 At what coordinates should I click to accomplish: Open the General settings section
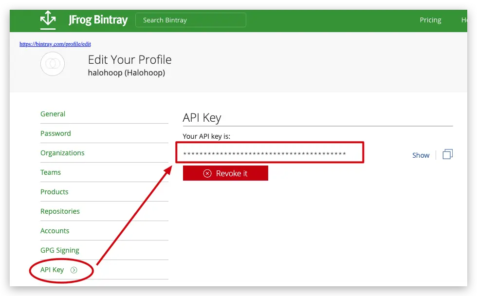[x=53, y=114]
